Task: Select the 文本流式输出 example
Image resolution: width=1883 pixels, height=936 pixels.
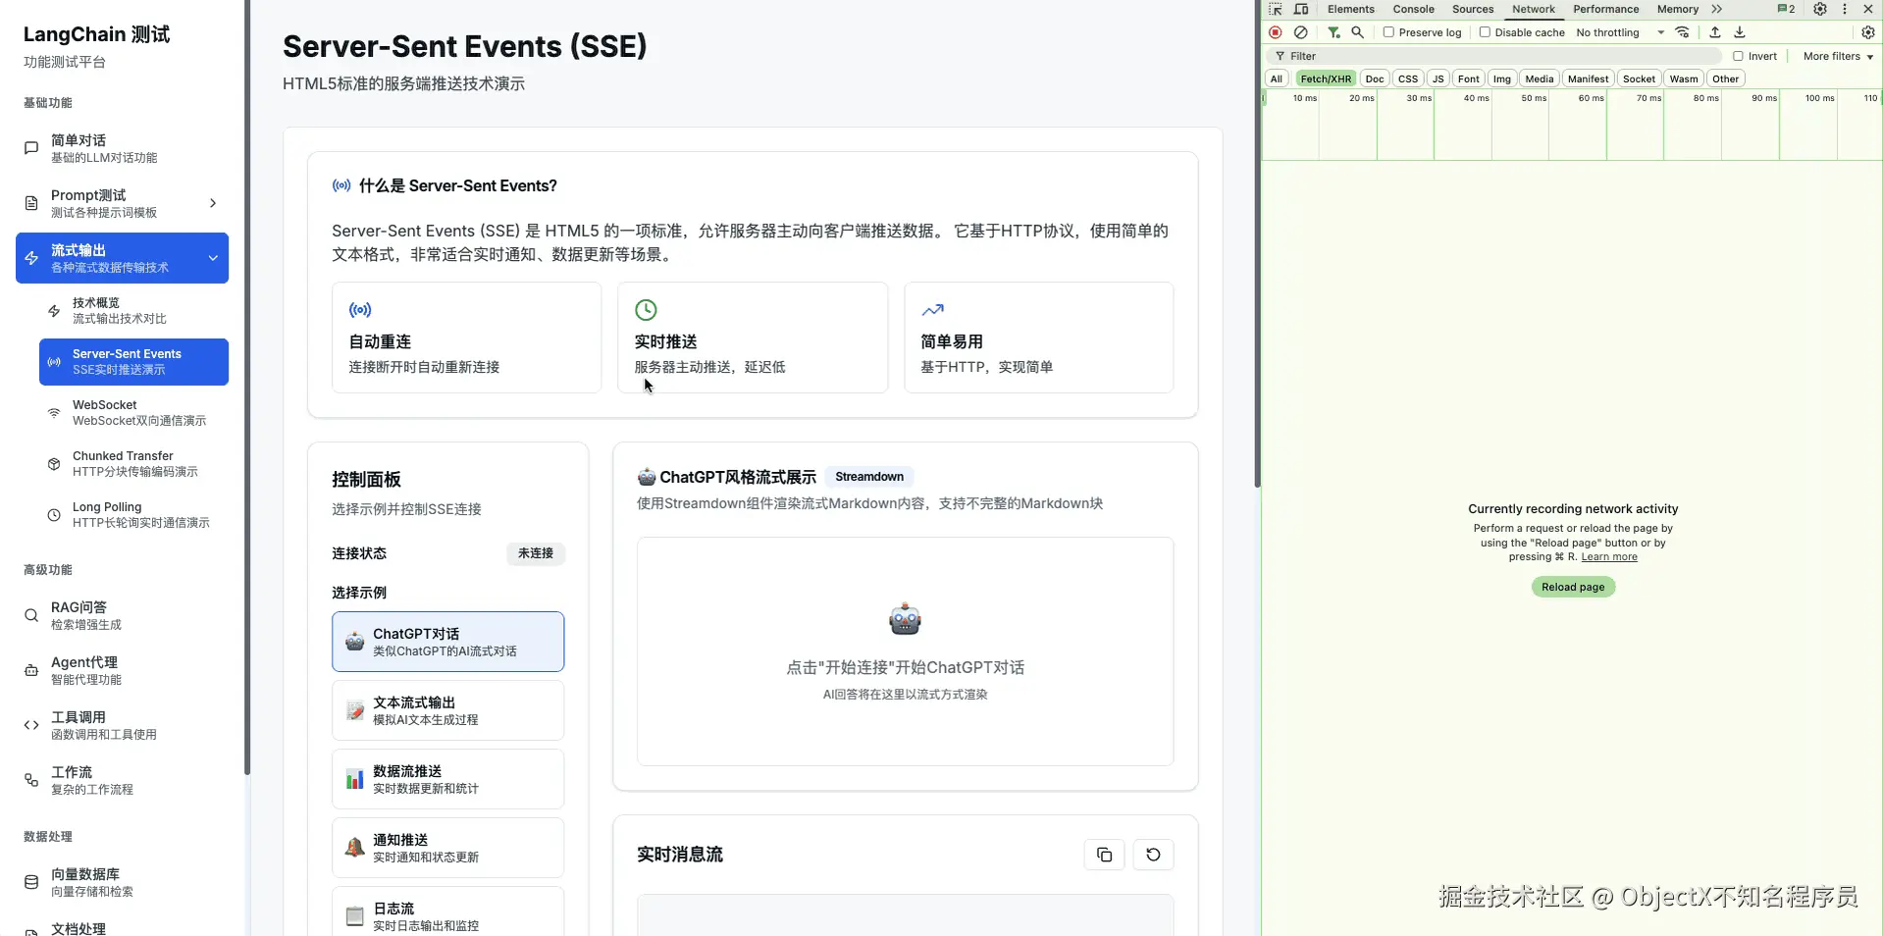Action: coord(448,710)
